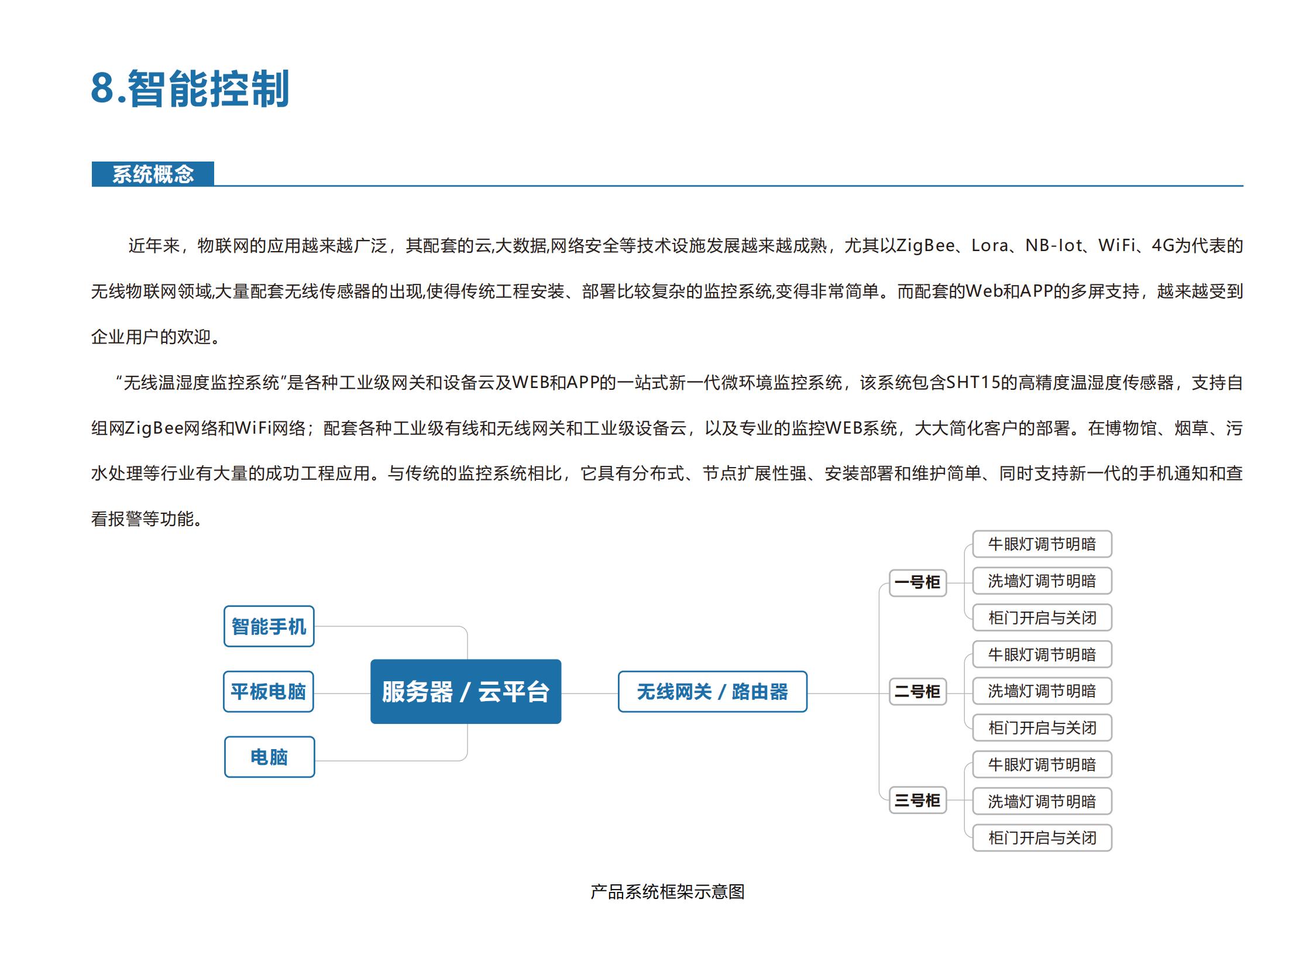1313x968 pixels.
Task: Select "柜门开启与关闭" in the 一号柜 group
Action: click(1042, 617)
